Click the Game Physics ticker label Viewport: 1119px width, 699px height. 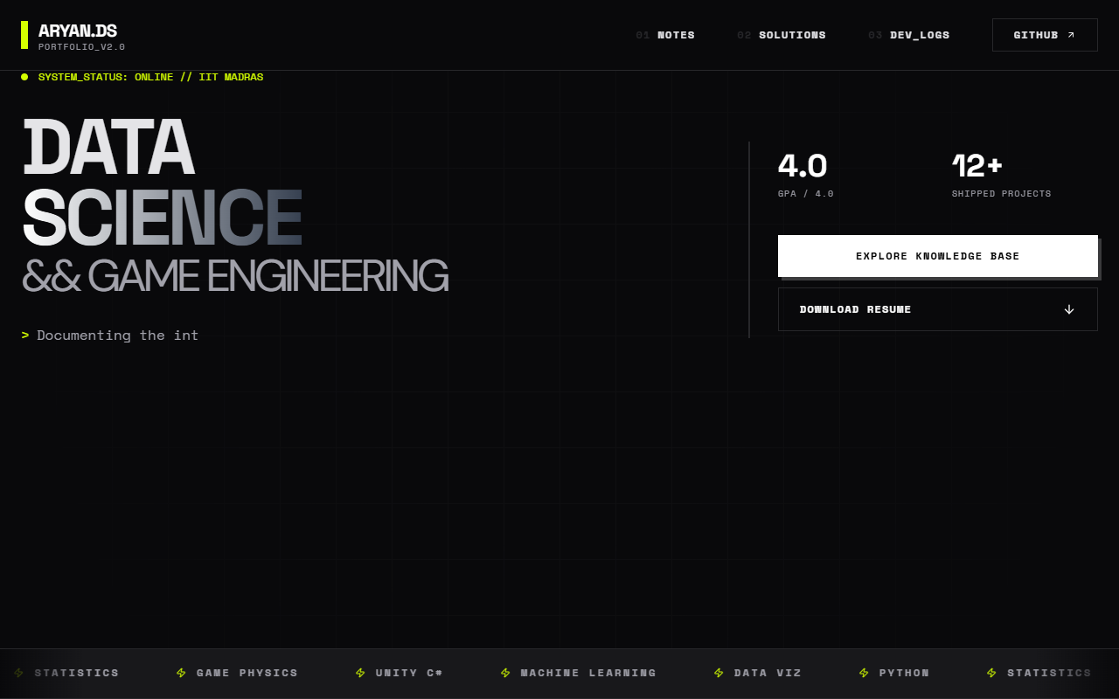click(247, 673)
